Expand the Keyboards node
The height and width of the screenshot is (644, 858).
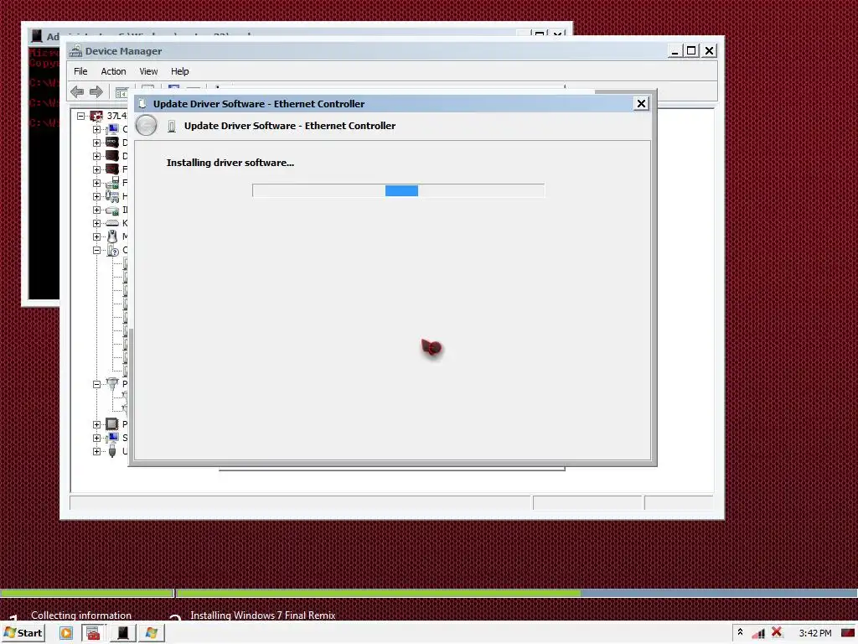pos(97,223)
